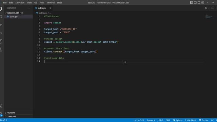This screenshot has width=217, height=122.
Task: Expand the OUTLINE section
Action: click(x=18, y=113)
